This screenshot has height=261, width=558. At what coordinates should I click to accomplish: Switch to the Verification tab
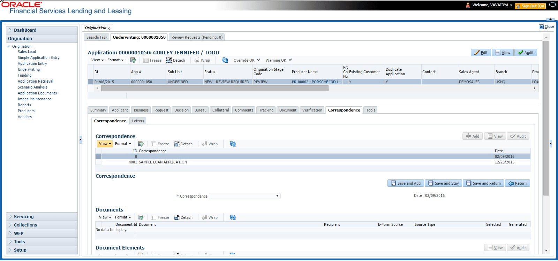click(312, 110)
